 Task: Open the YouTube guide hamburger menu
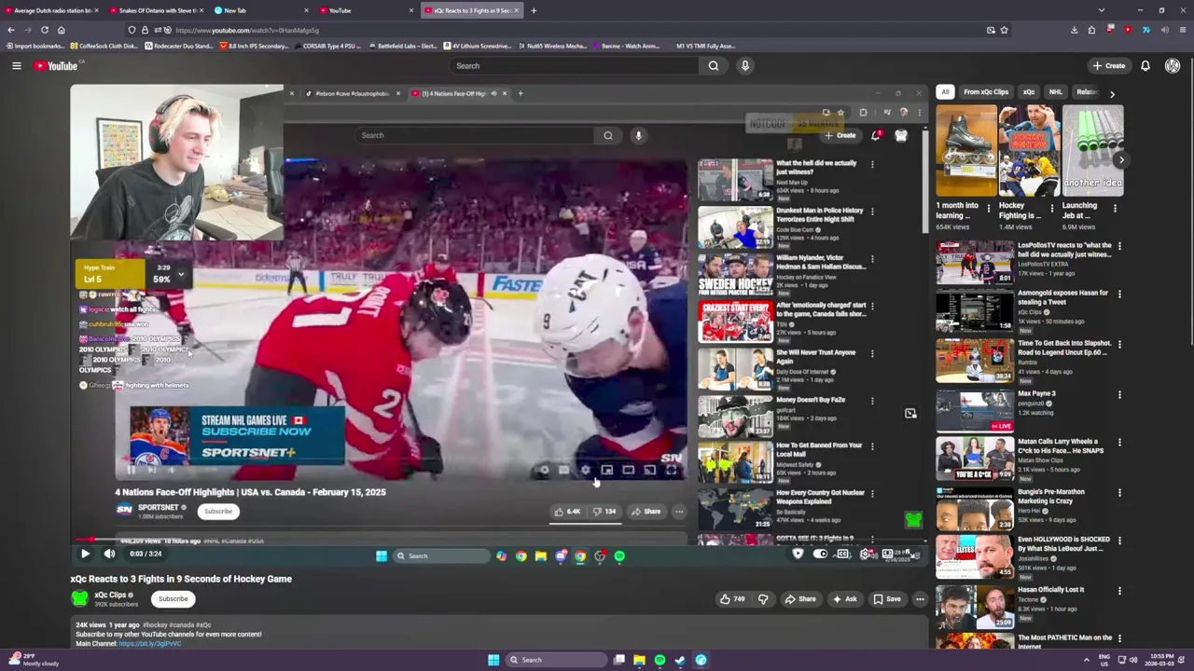[16, 65]
